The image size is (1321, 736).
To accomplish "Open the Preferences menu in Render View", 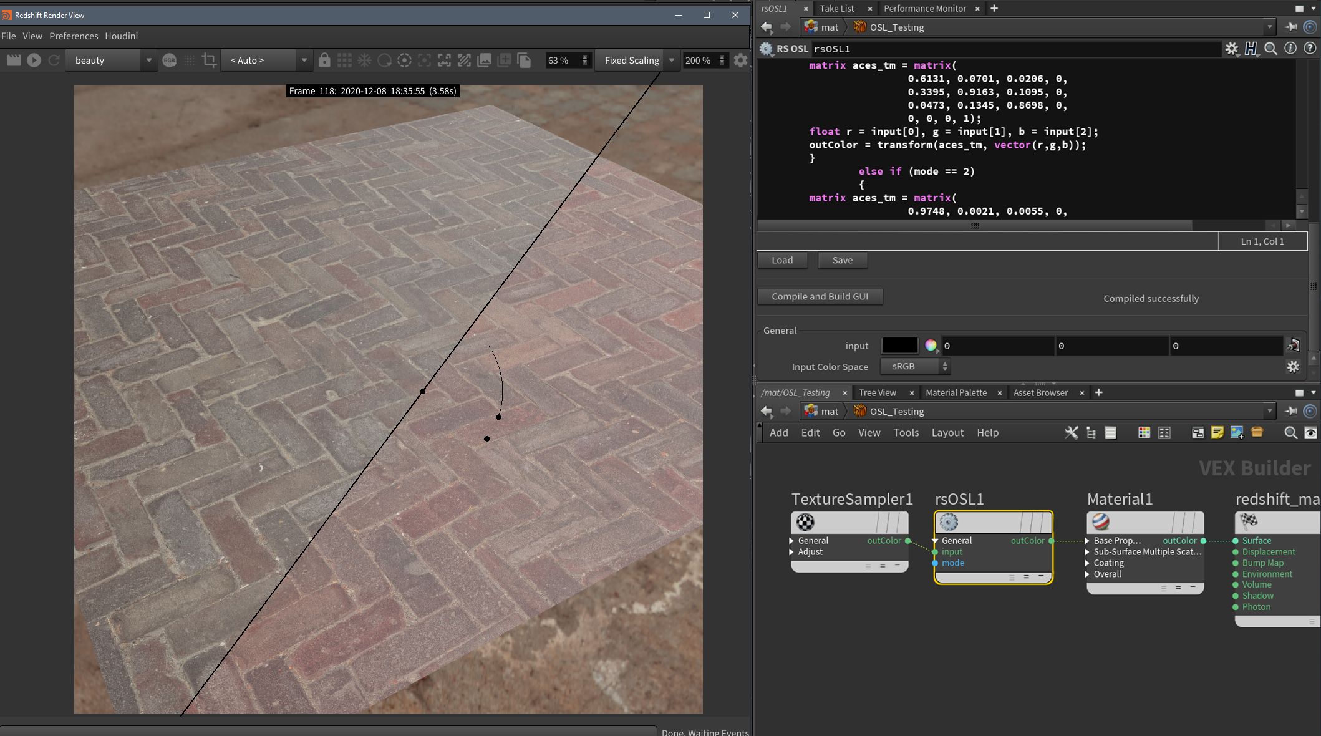I will click(74, 36).
